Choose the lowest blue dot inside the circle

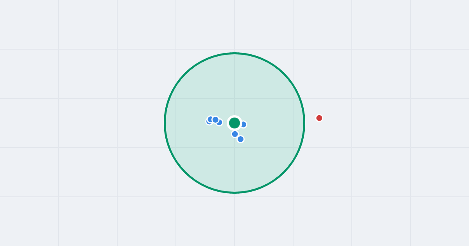pos(240,139)
